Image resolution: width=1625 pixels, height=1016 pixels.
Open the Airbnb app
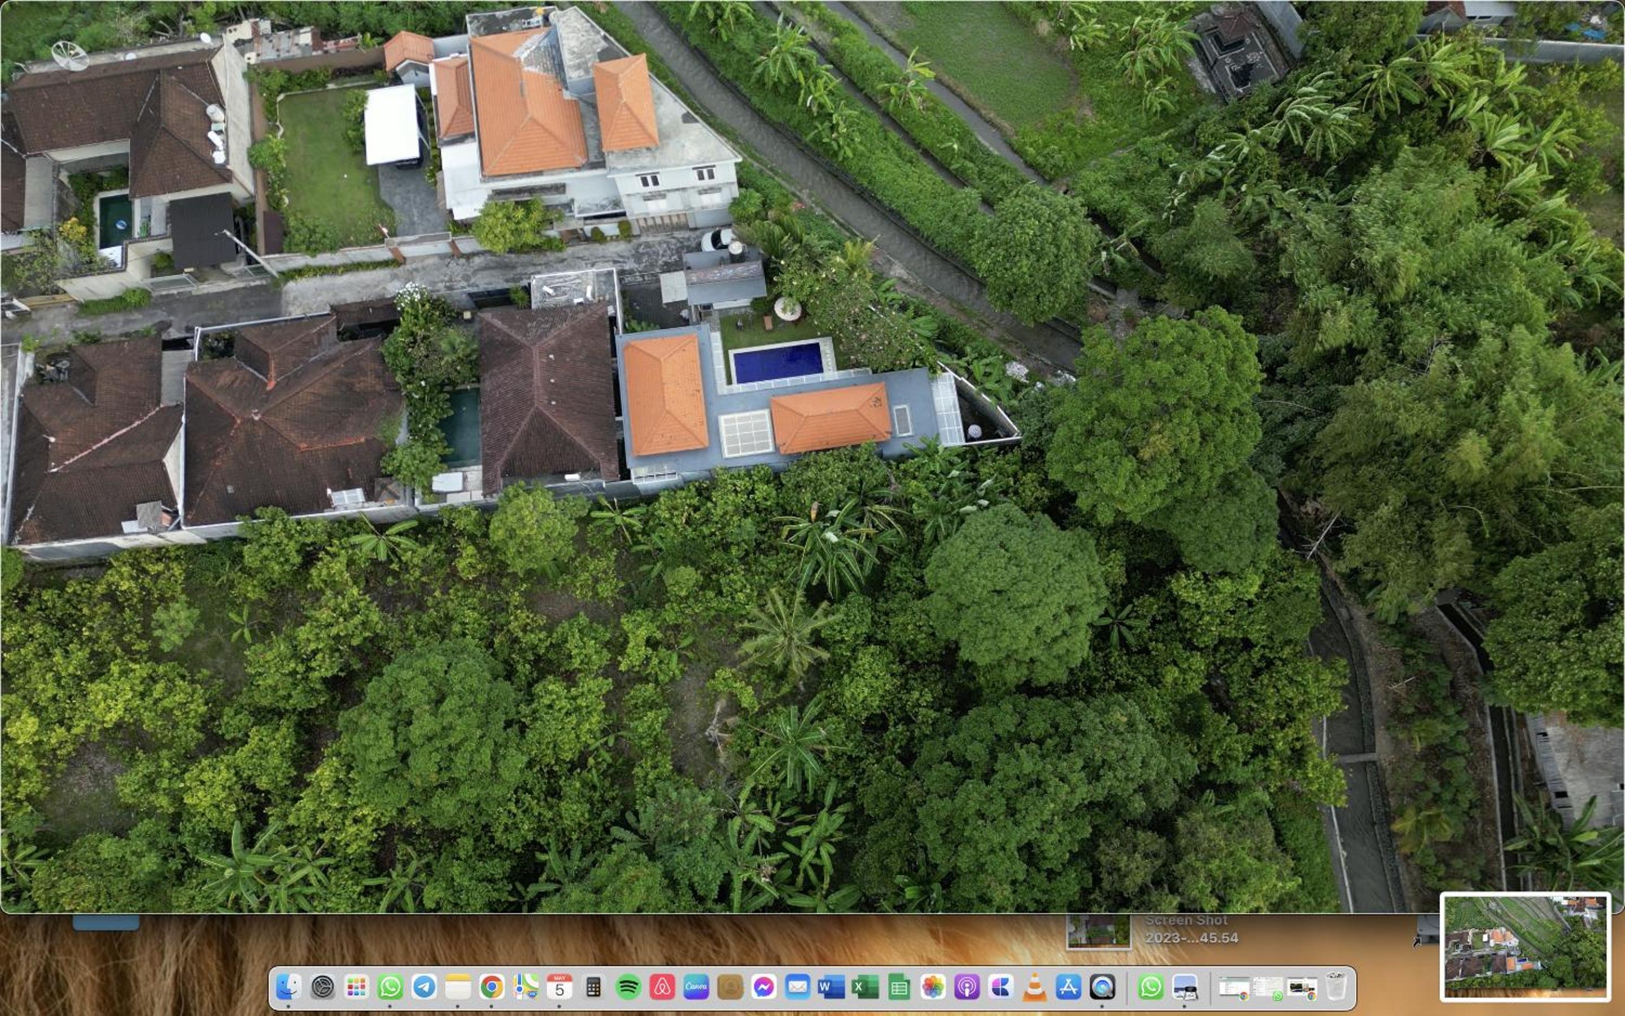(x=662, y=987)
